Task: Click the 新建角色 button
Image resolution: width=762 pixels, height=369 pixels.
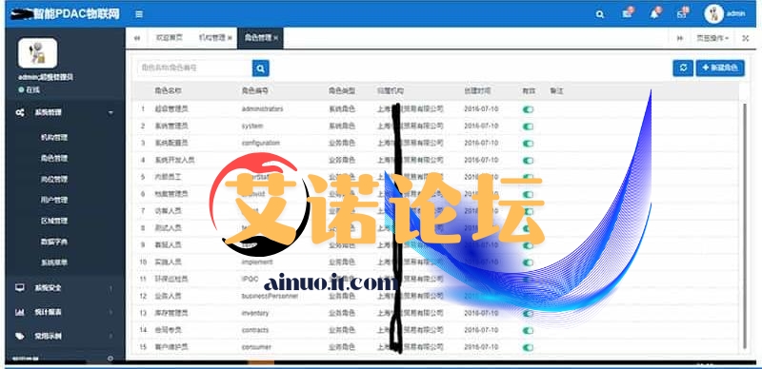Action: pos(720,68)
